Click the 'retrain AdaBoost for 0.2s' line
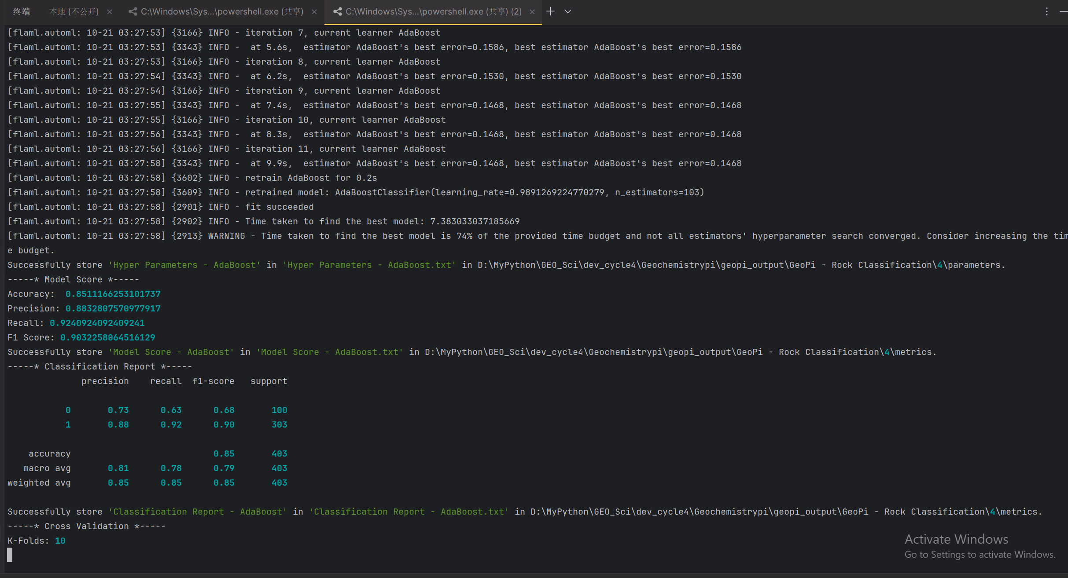 coord(192,178)
